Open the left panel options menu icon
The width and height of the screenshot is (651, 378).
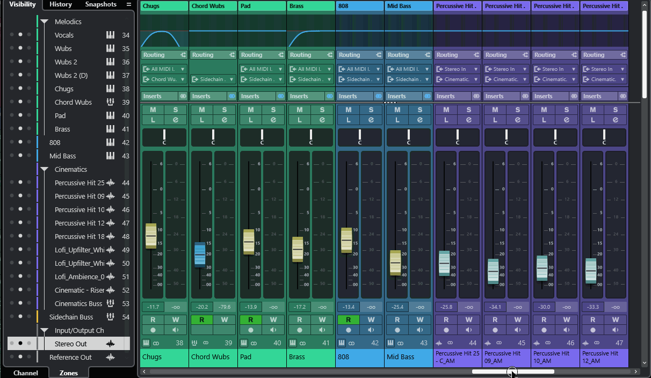(x=128, y=4)
